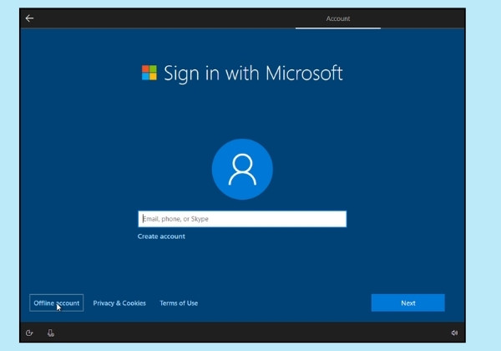Click the blue Next button

[408, 303]
